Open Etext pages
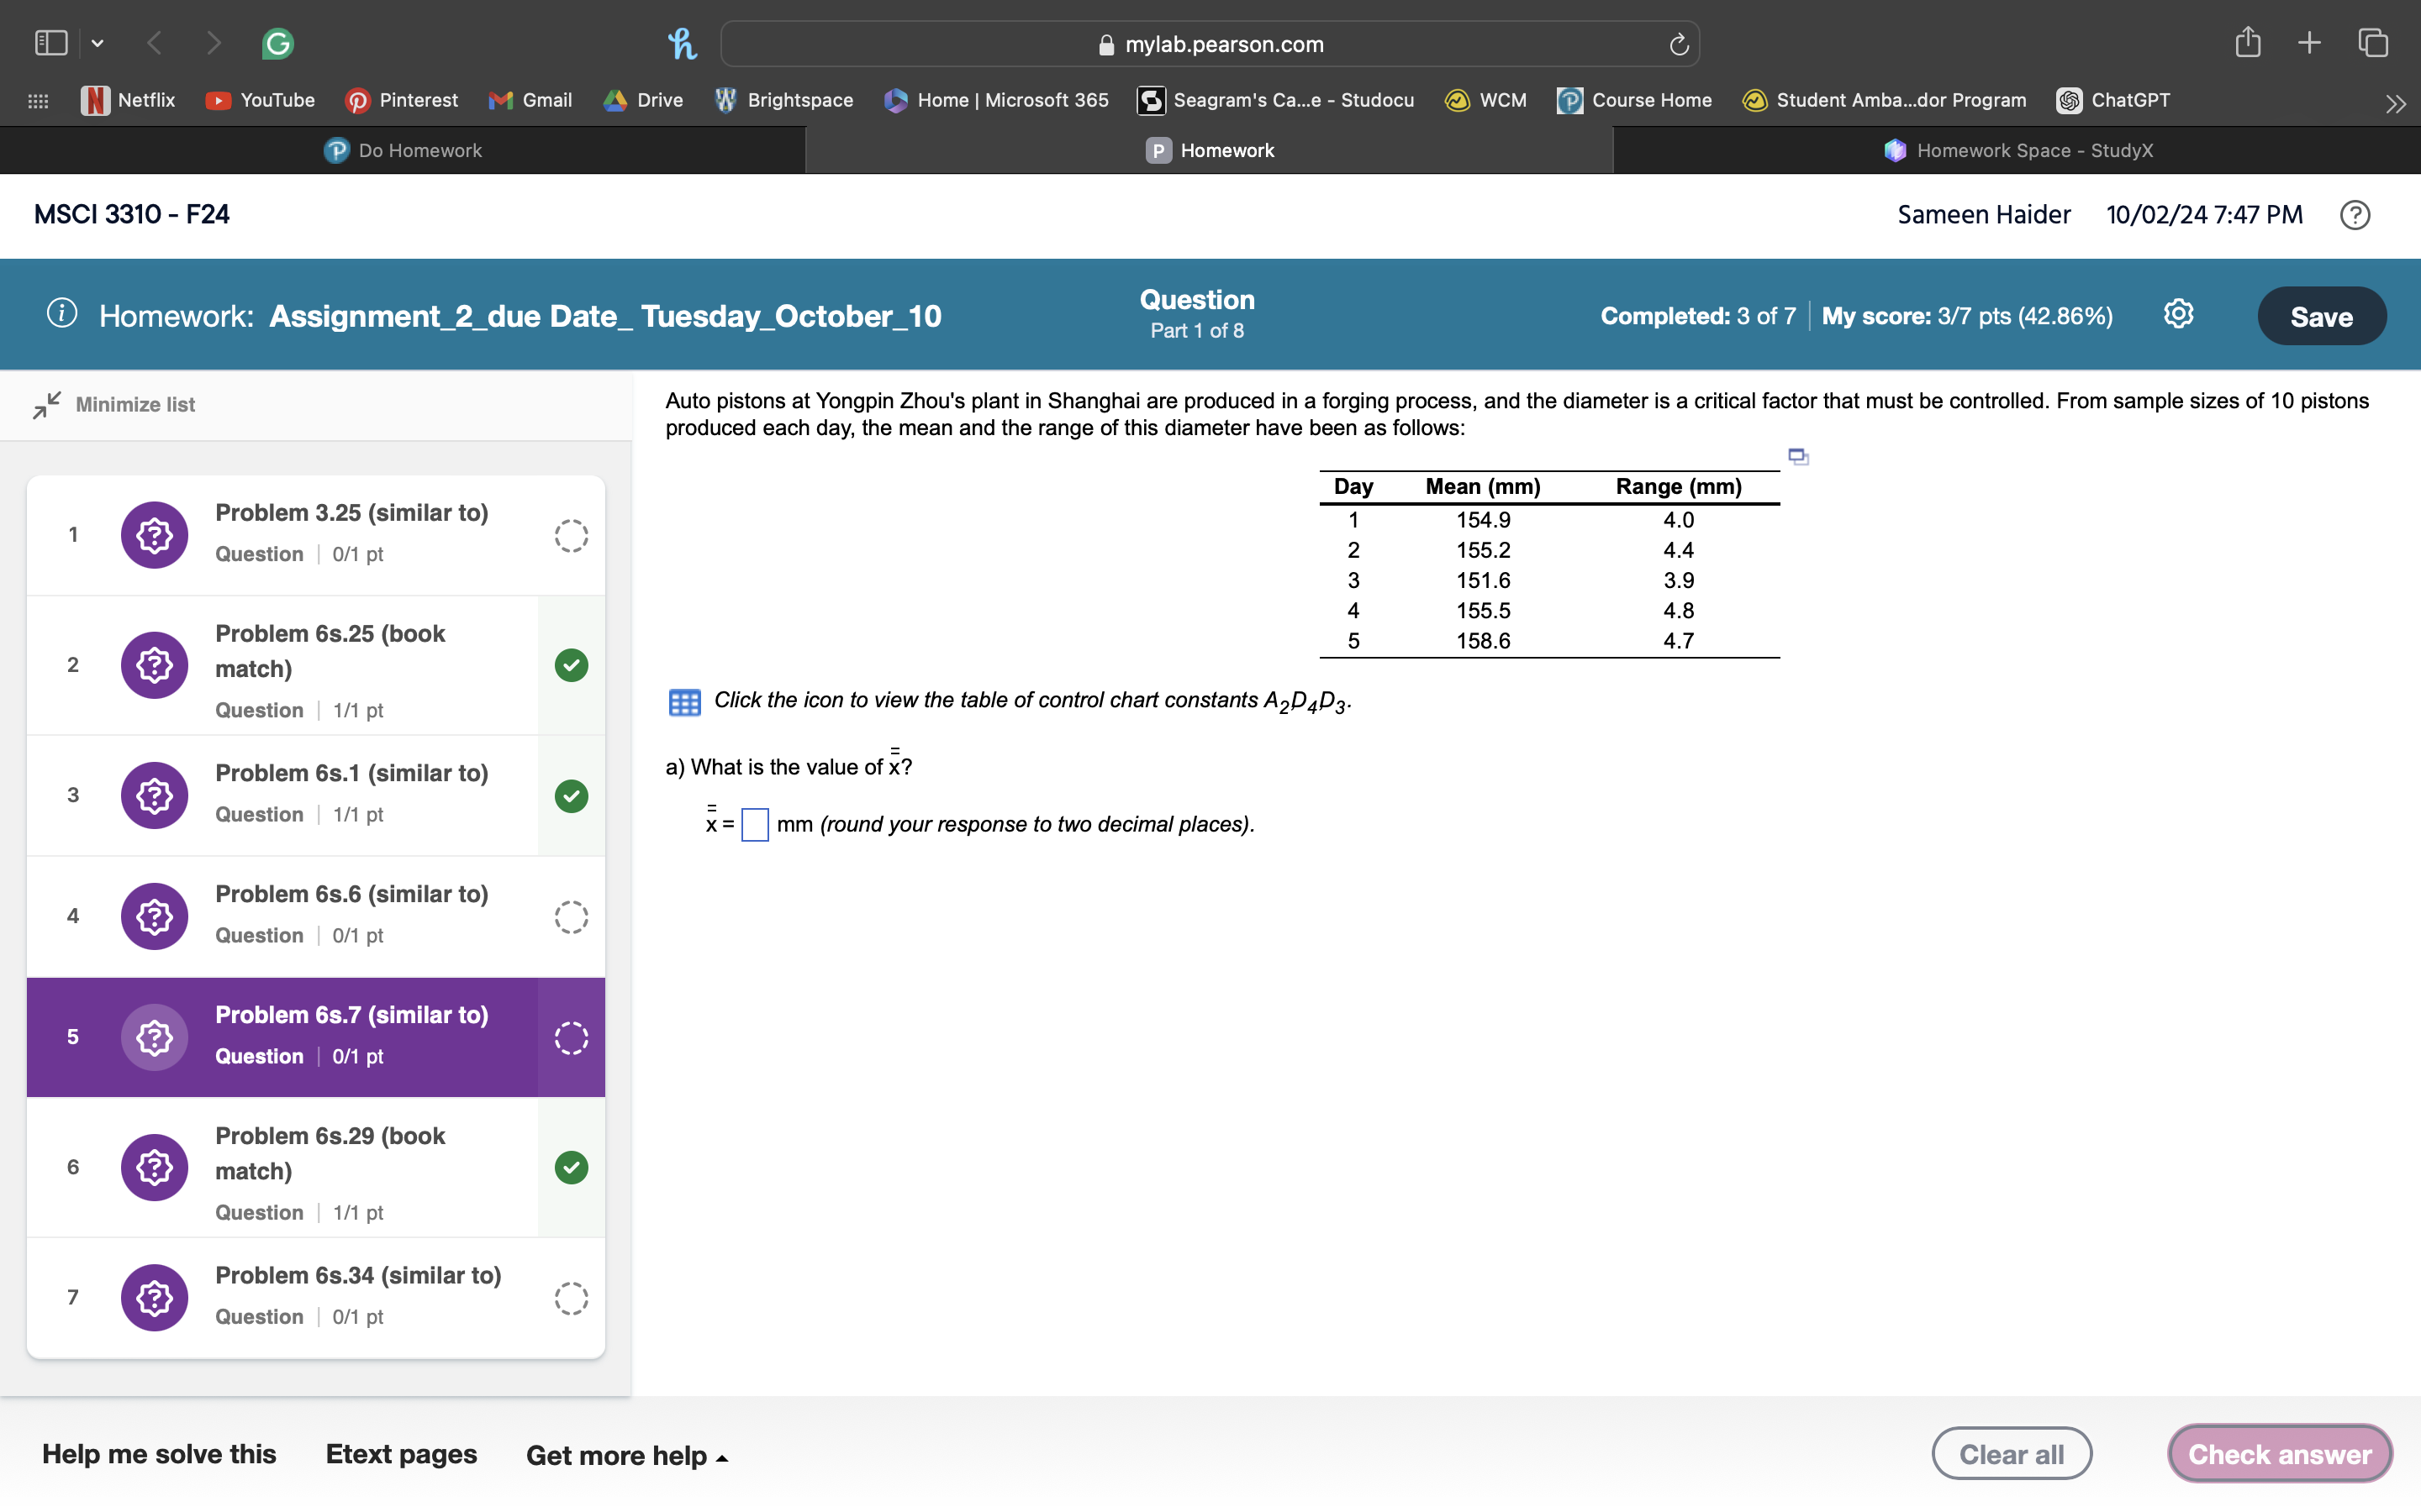 [x=401, y=1454]
